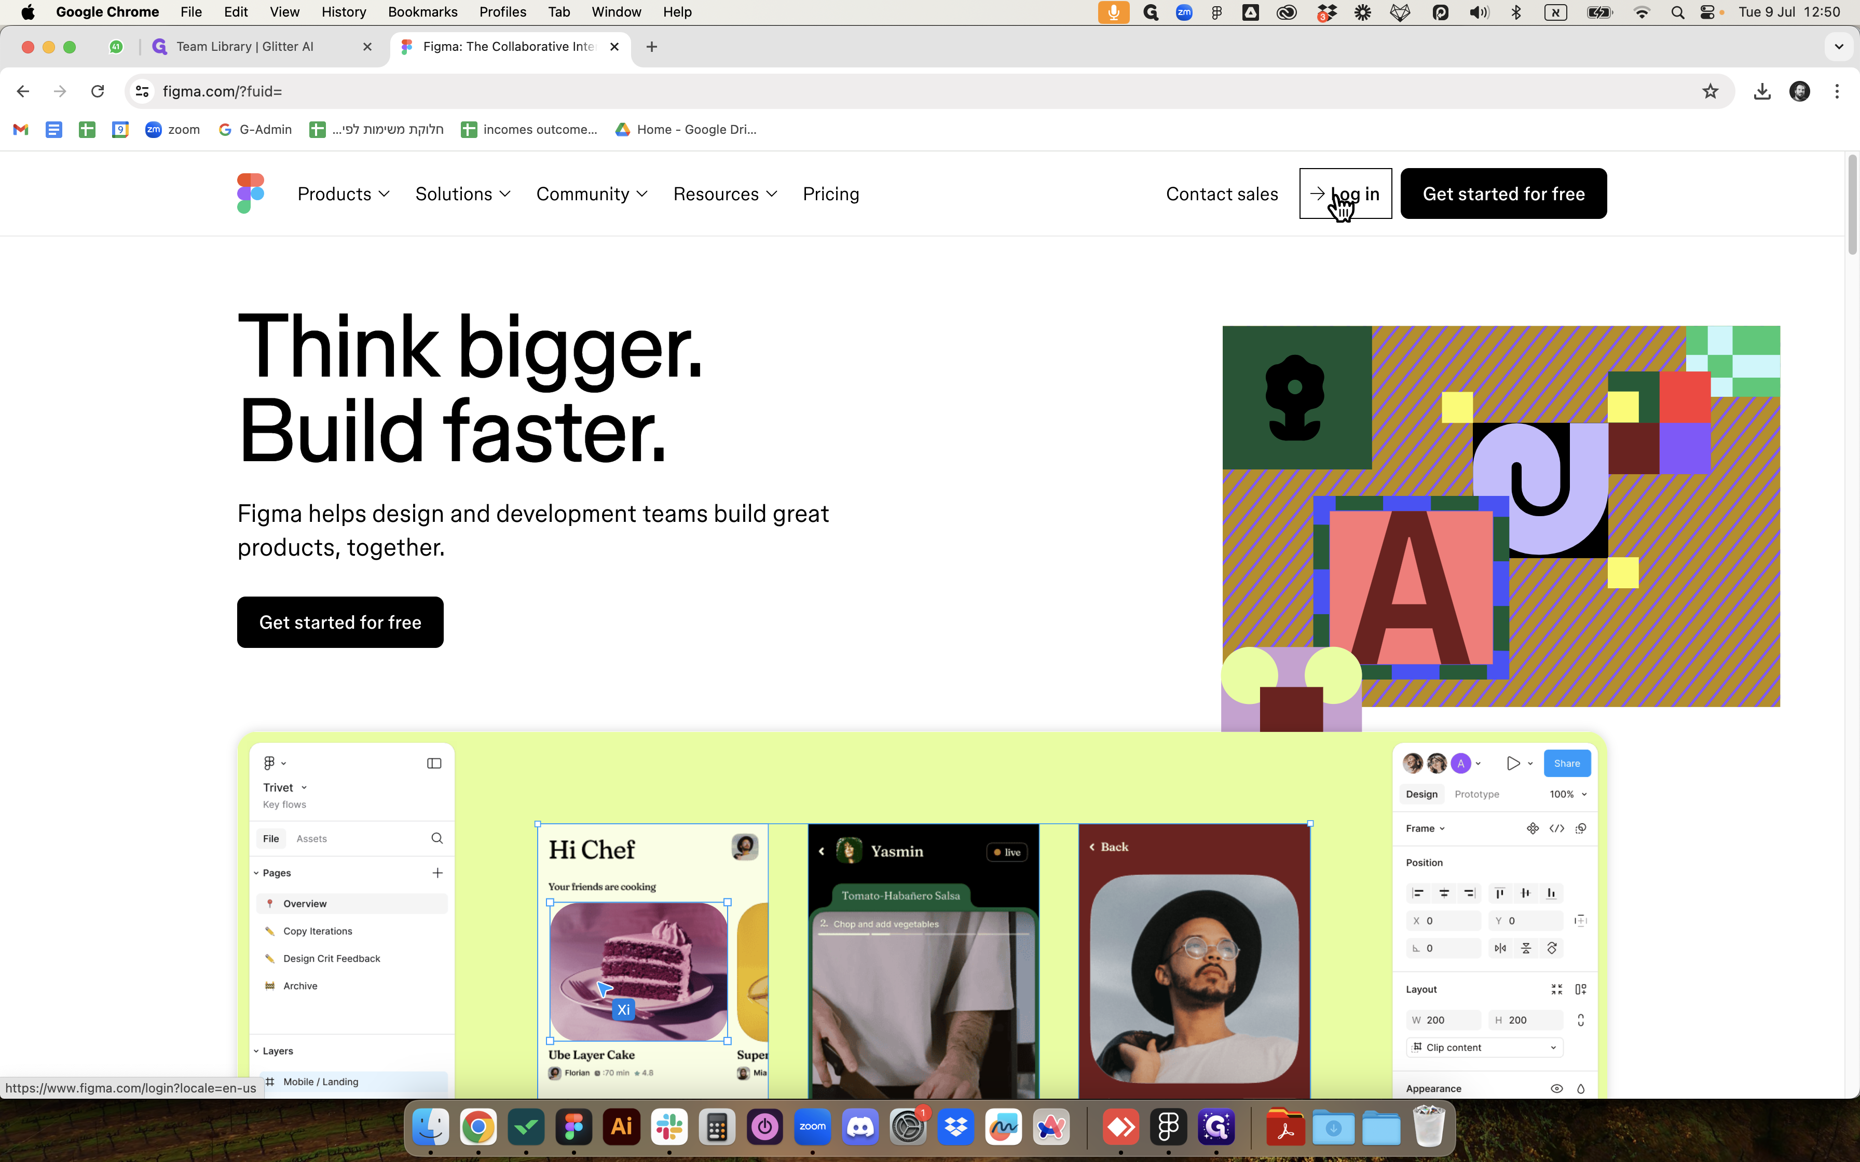Go back to previous page
This screenshot has height=1162, width=1860.
pyautogui.click(x=23, y=91)
